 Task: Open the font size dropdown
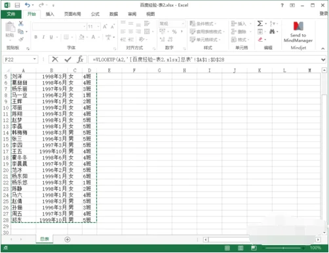click(98, 27)
